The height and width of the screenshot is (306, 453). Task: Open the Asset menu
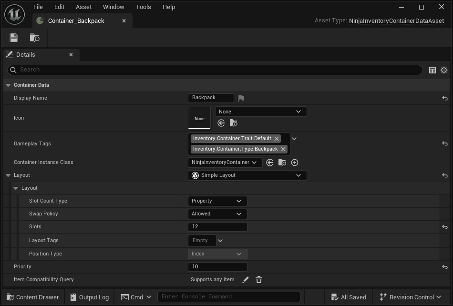[83, 7]
